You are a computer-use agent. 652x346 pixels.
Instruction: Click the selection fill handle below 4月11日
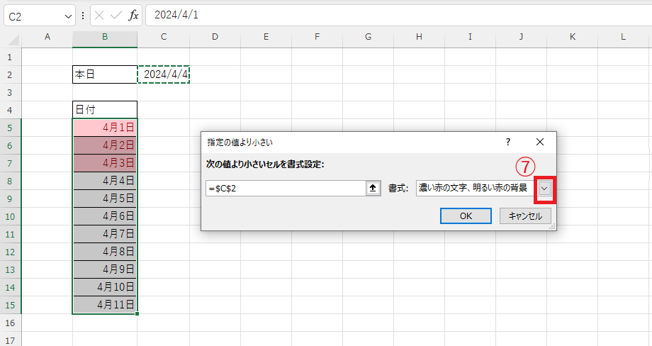[x=137, y=313]
